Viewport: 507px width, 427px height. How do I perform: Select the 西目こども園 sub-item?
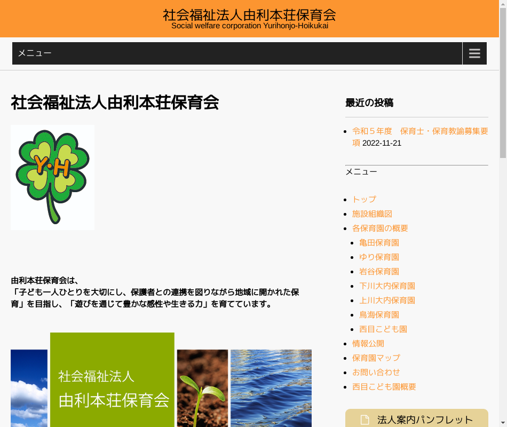point(383,329)
